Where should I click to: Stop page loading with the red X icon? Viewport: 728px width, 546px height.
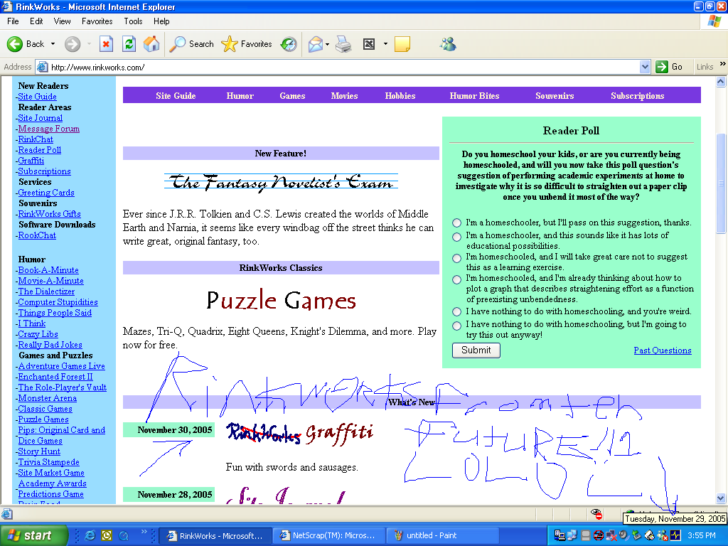pos(107,44)
